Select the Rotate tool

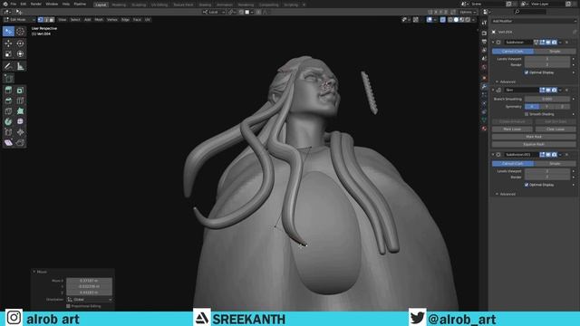[x=20, y=43]
